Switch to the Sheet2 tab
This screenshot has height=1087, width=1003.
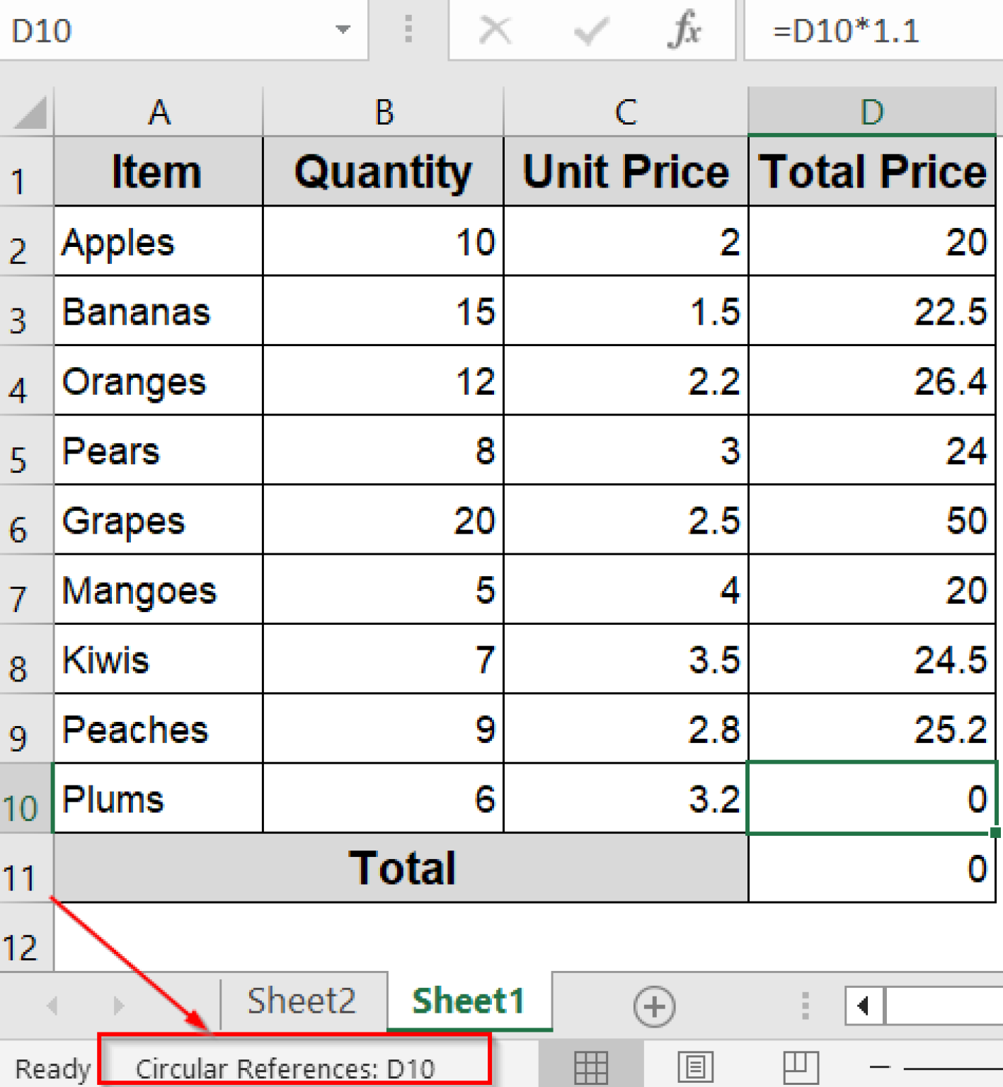click(302, 1000)
